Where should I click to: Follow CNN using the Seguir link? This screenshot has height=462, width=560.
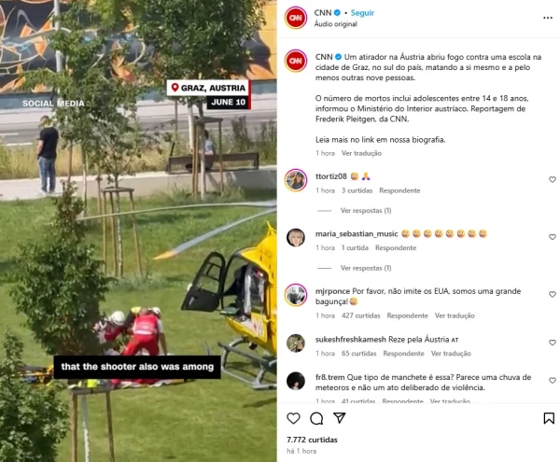point(362,13)
